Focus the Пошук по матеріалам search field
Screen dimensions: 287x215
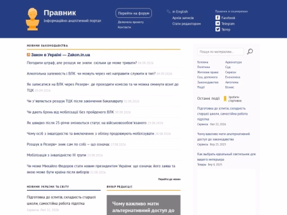pos(221,51)
